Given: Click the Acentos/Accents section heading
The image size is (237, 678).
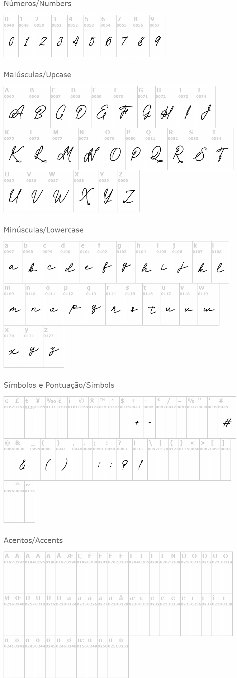Looking at the screenshot, I should click(x=33, y=540).
